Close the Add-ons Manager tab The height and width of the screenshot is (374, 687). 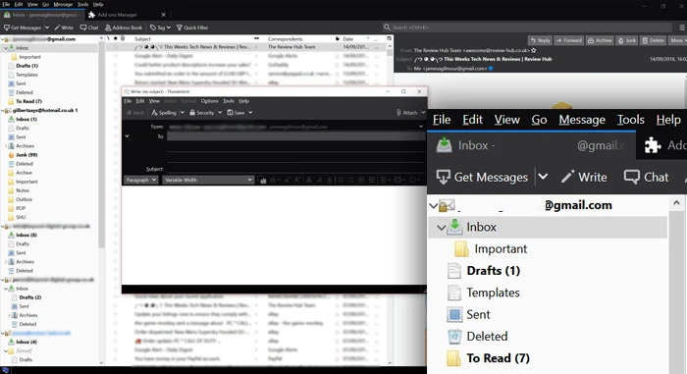click(164, 15)
